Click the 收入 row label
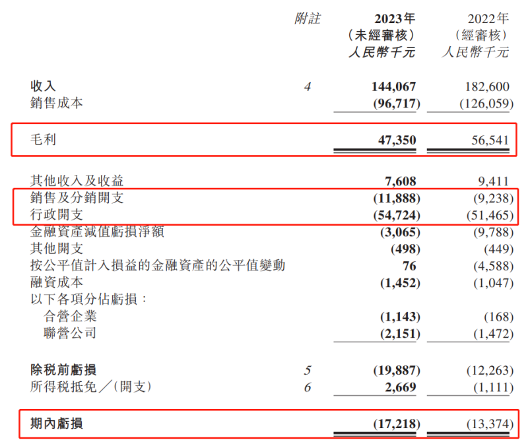The height and width of the screenshot is (440, 528). coord(43,86)
